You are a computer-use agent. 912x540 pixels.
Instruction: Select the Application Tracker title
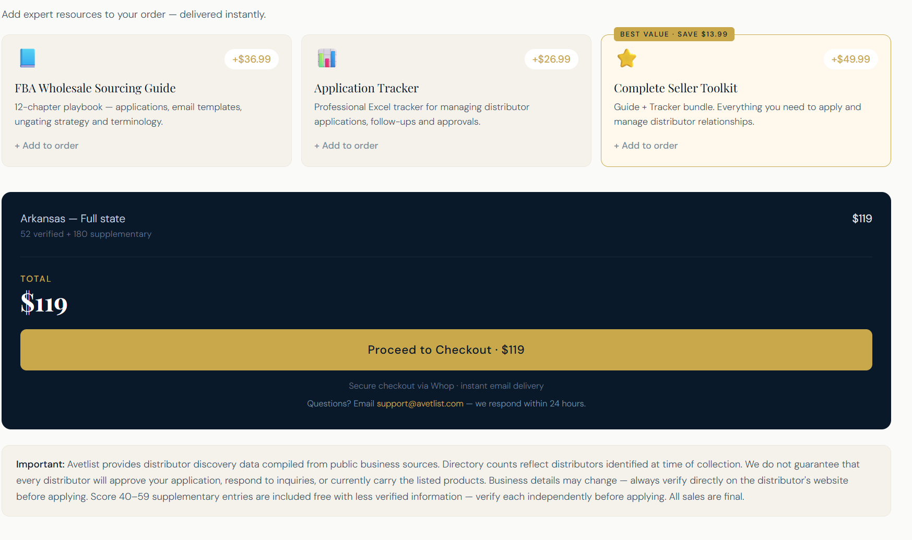click(x=366, y=88)
